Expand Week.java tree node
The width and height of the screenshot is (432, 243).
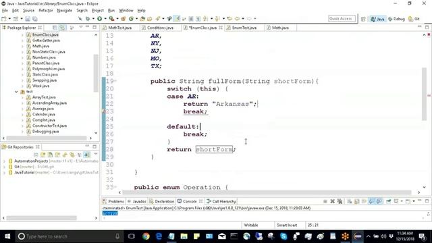[22, 86]
